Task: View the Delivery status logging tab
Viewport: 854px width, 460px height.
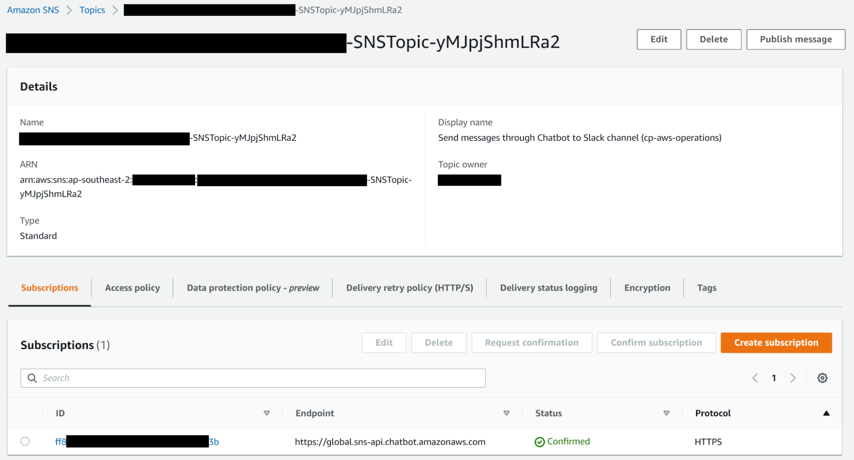Action: [548, 288]
